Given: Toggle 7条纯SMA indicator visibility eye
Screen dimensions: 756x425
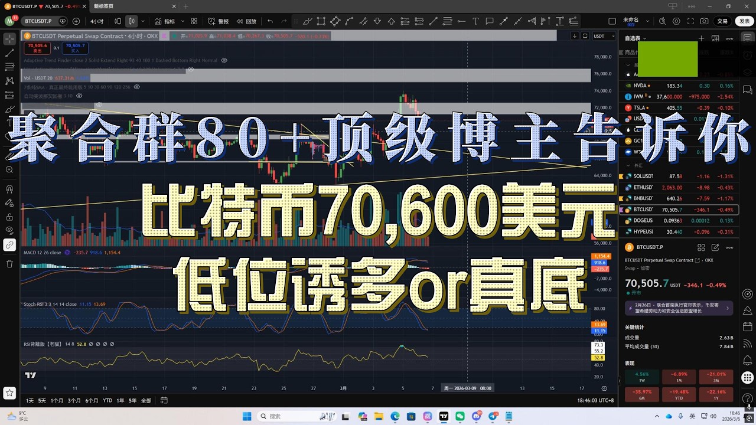Looking at the screenshot, I should pyautogui.click(x=136, y=87).
